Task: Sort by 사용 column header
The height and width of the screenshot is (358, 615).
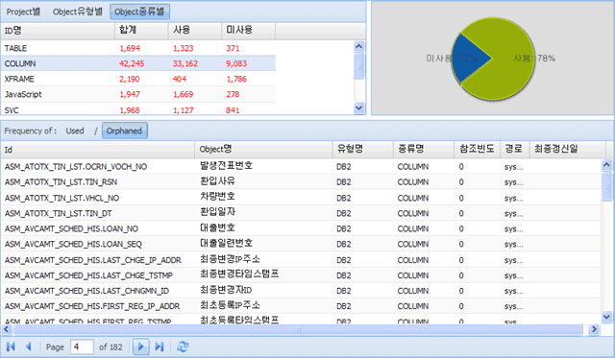Action: coord(195,30)
